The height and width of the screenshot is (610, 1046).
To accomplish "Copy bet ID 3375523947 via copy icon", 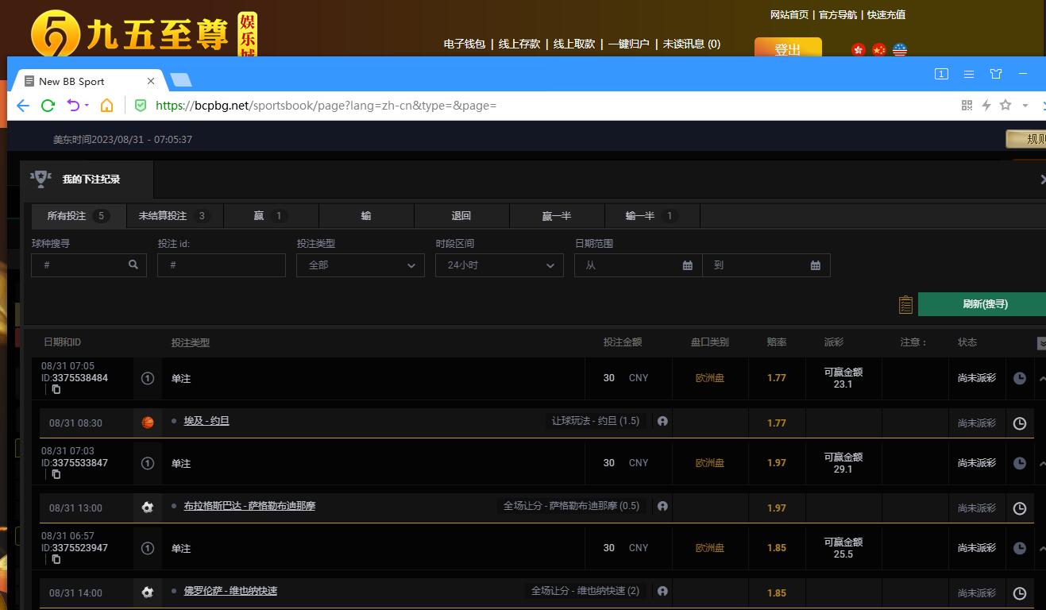I will 56,559.
